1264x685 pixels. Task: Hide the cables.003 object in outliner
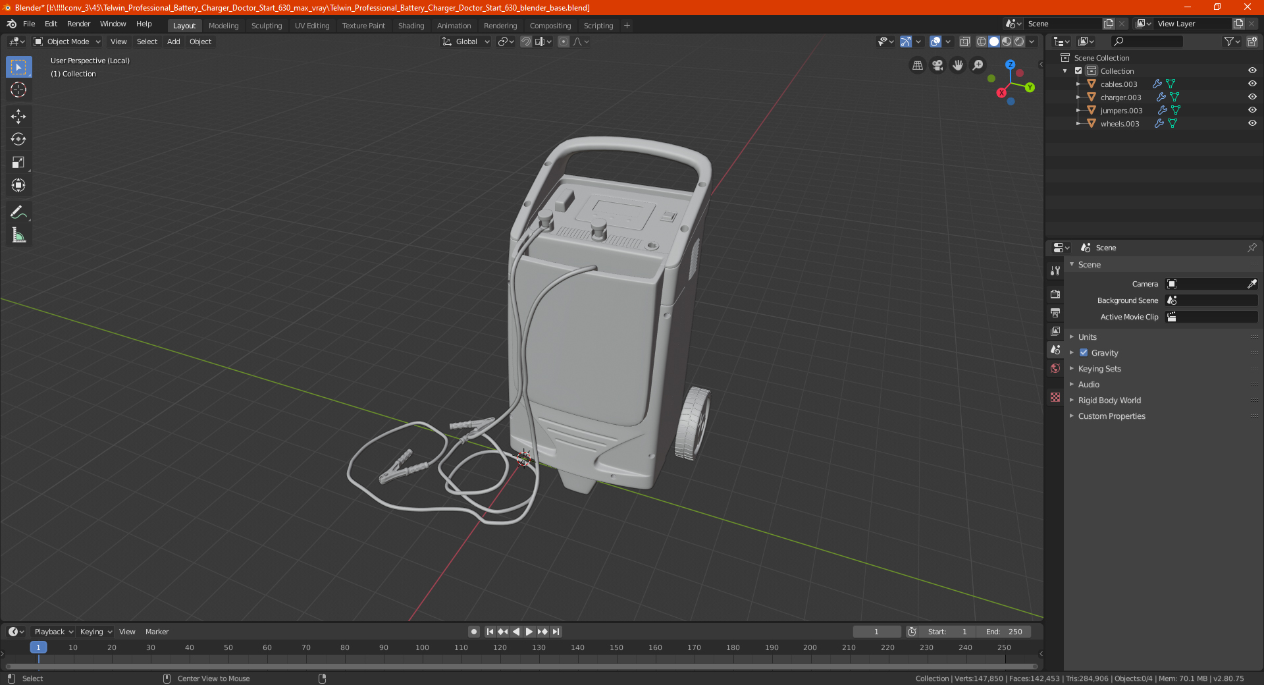(1252, 84)
